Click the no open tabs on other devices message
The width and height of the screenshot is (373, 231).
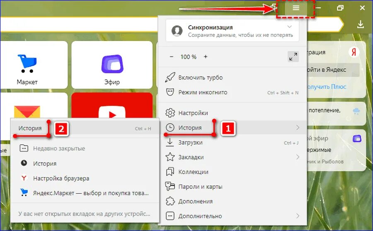(84, 214)
